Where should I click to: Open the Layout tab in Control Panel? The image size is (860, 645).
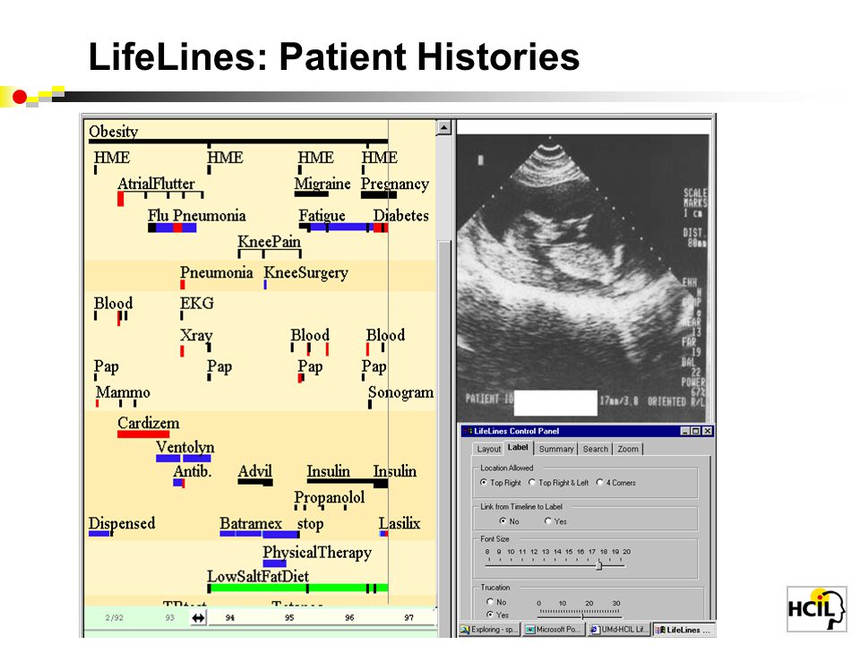coord(488,449)
